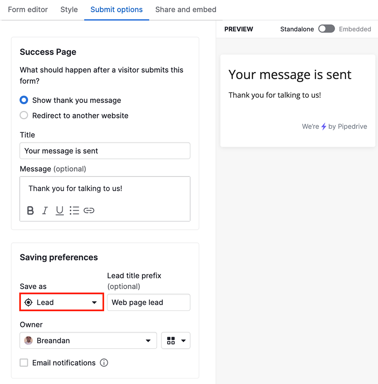Insert bulleted list in message editor
The width and height of the screenshot is (378, 384).
(74, 210)
